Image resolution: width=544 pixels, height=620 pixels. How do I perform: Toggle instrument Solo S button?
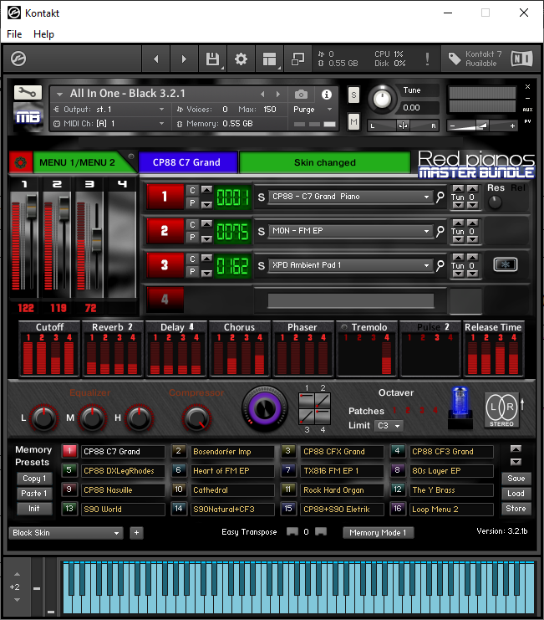coord(353,95)
